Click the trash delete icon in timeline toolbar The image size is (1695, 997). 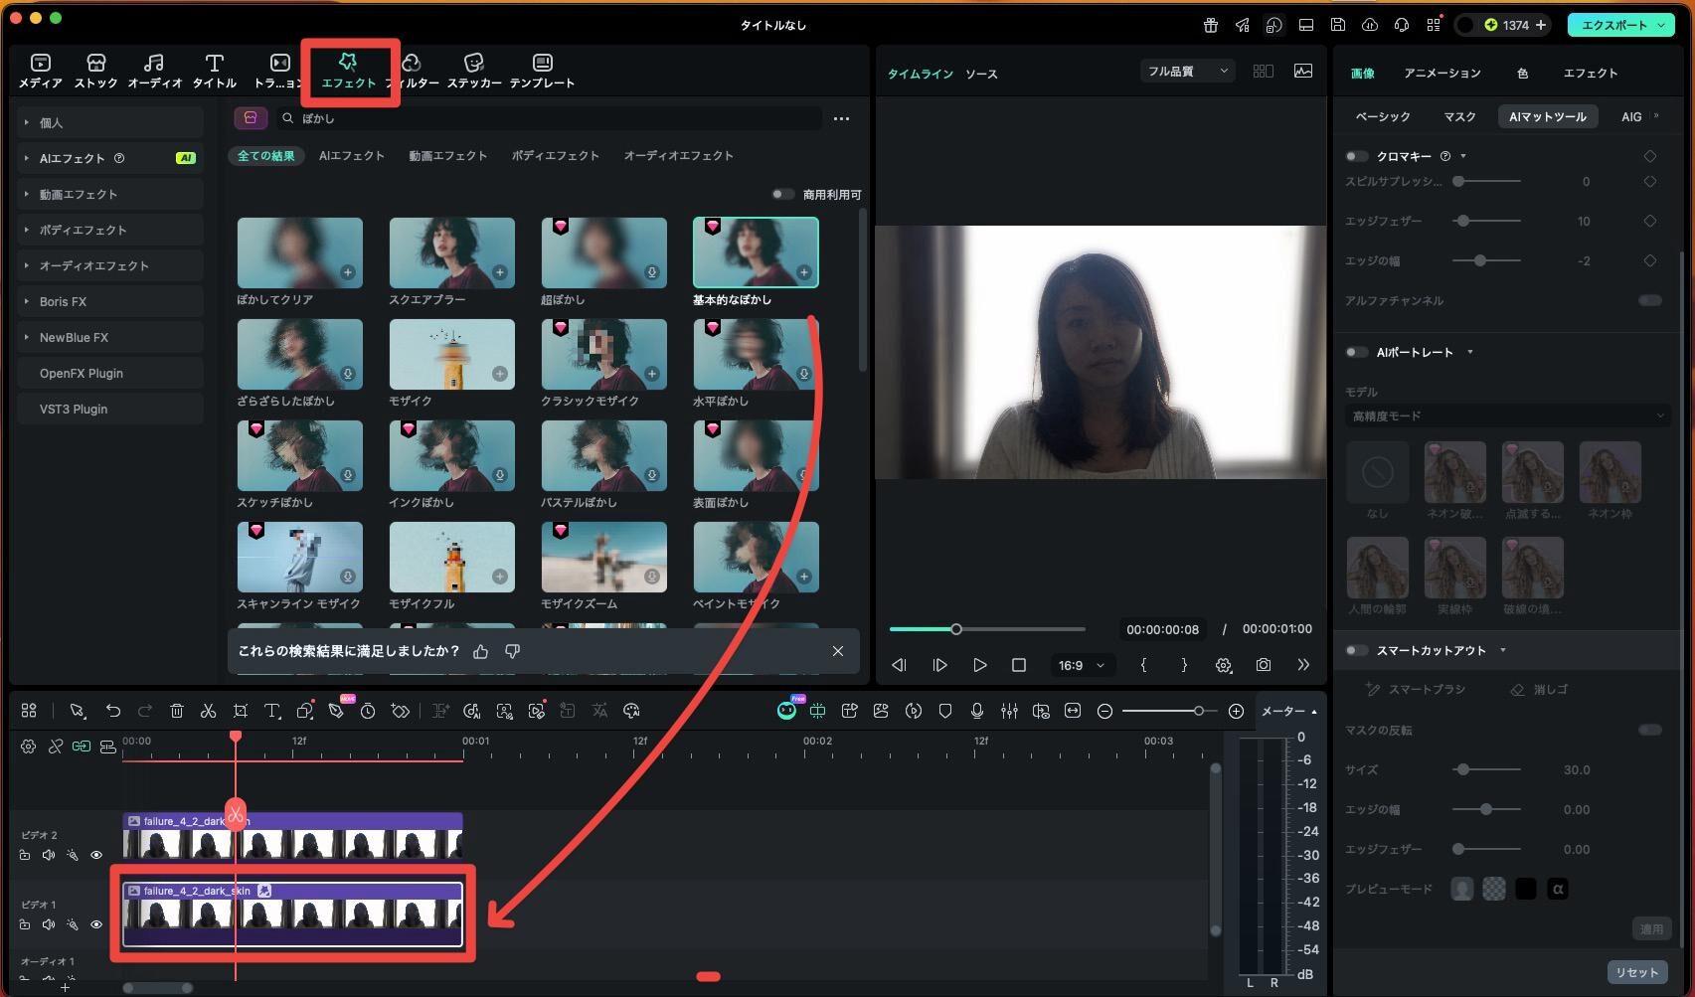click(177, 711)
